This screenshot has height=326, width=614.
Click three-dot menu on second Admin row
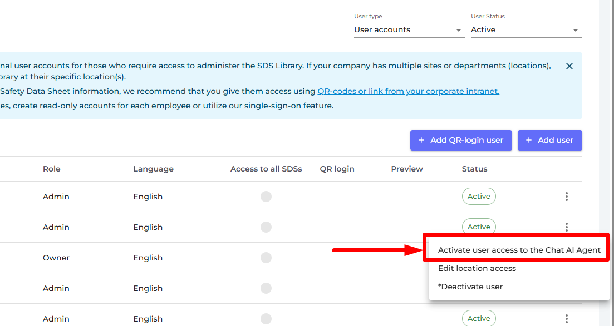click(x=566, y=227)
